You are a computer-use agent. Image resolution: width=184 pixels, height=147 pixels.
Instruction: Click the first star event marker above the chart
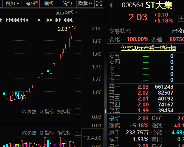coord(1,20)
